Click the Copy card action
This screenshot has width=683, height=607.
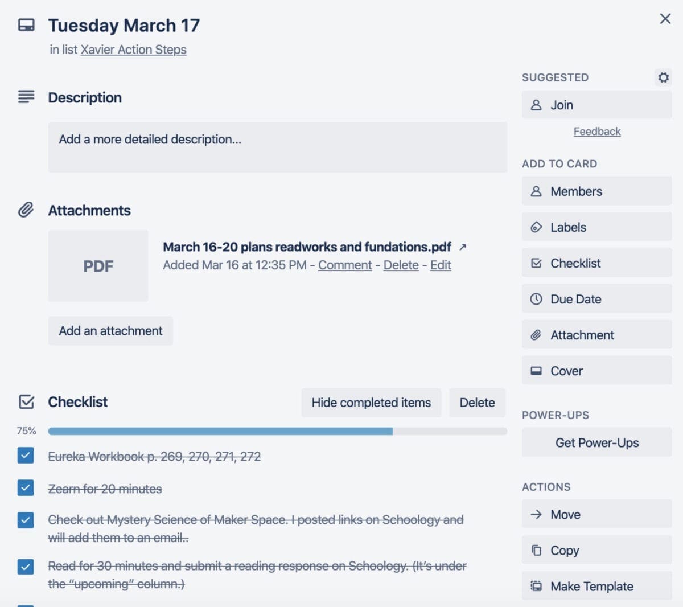click(x=596, y=550)
